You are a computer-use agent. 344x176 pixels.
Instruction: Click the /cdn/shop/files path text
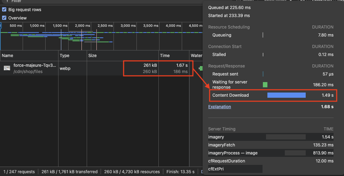click(x=28, y=72)
